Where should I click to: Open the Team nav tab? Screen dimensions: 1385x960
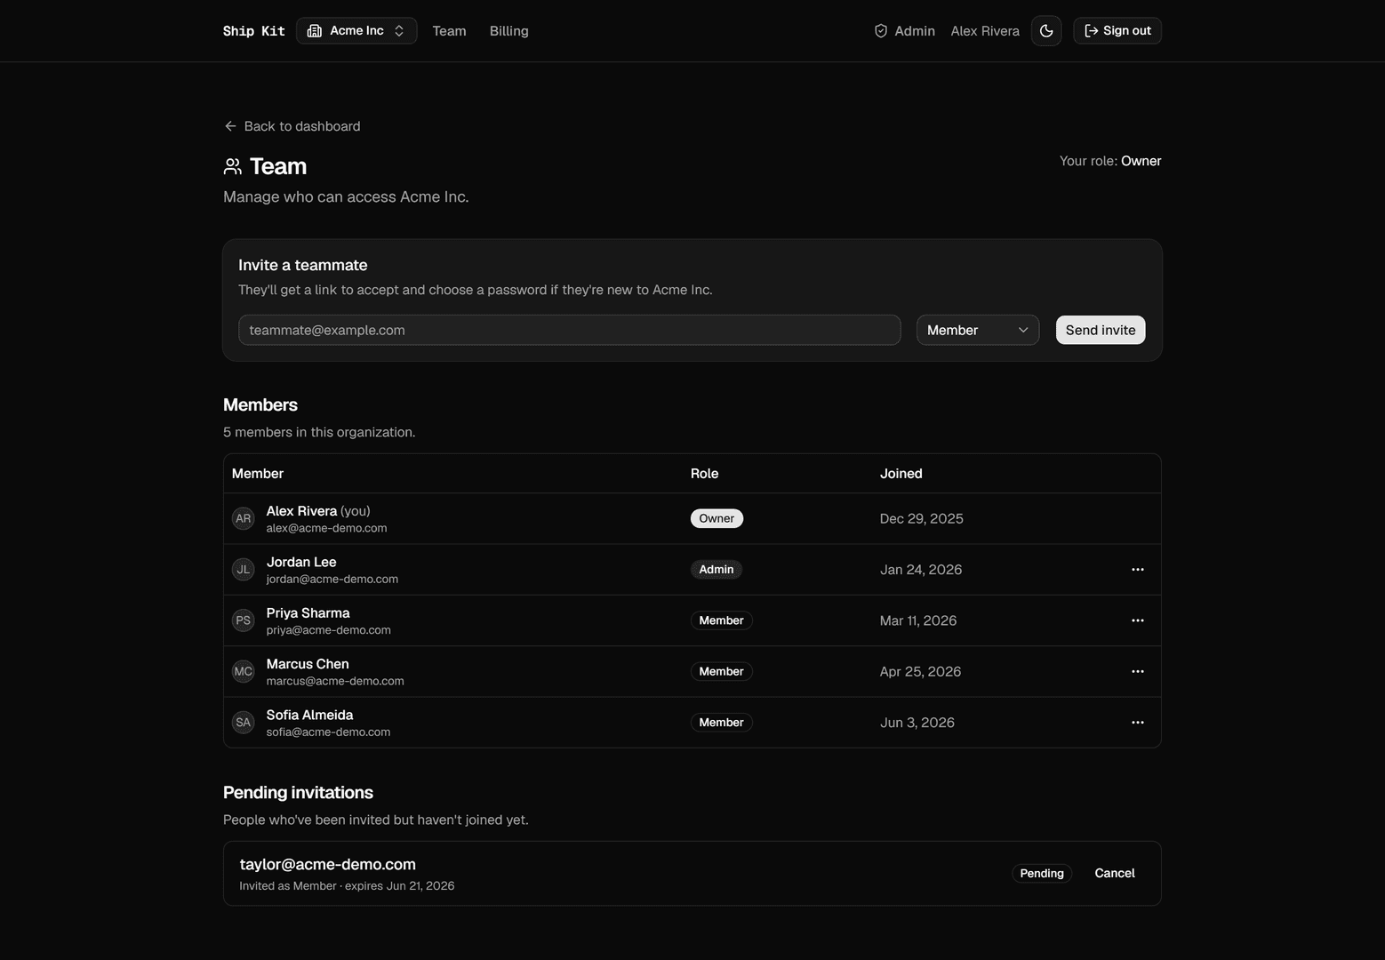pos(449,31)
